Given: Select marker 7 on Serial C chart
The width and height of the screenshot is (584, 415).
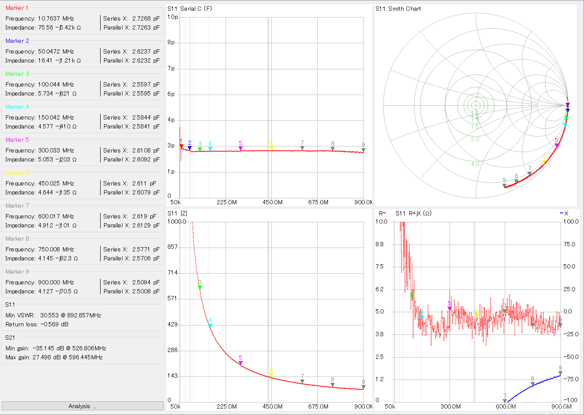Looking at the screenshot, I should [x=302, y=148].
